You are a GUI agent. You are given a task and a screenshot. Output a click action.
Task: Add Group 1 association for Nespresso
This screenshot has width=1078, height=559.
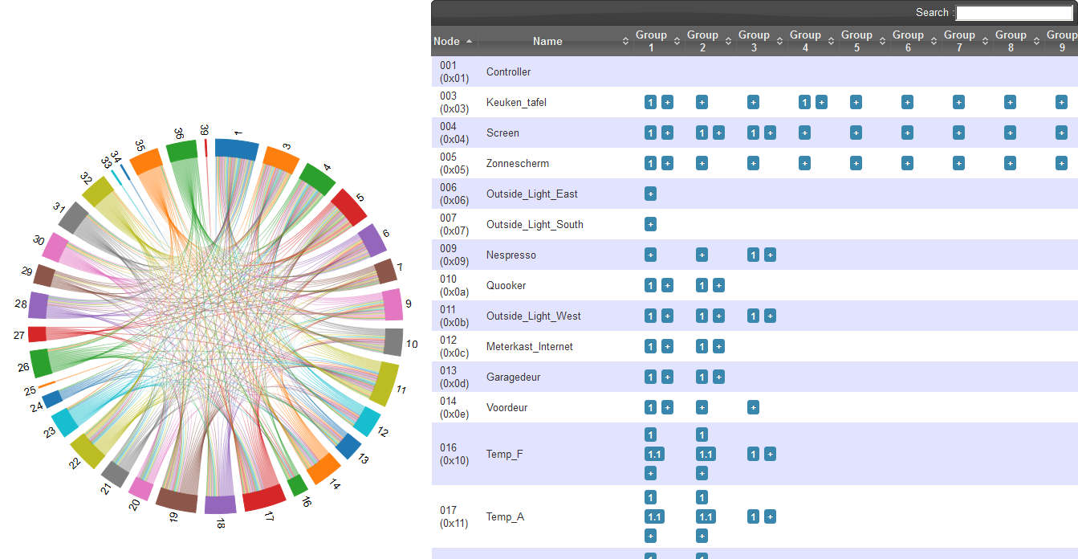point(650,255)
